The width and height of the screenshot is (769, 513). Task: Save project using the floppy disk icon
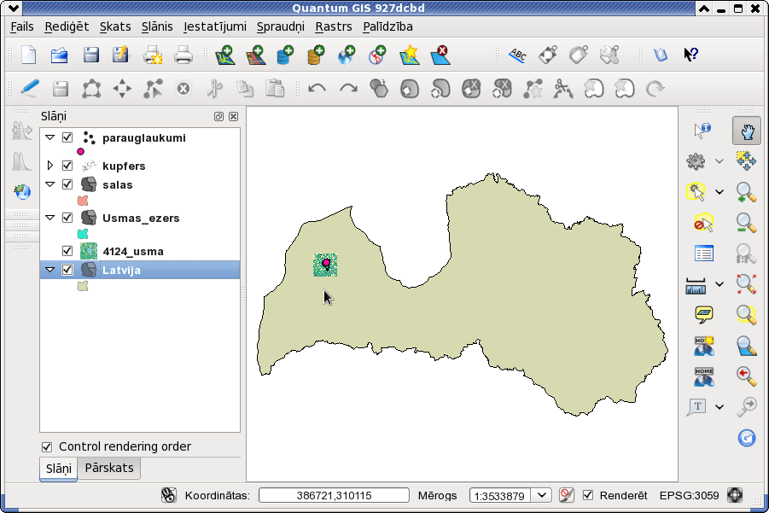(90, 55)
